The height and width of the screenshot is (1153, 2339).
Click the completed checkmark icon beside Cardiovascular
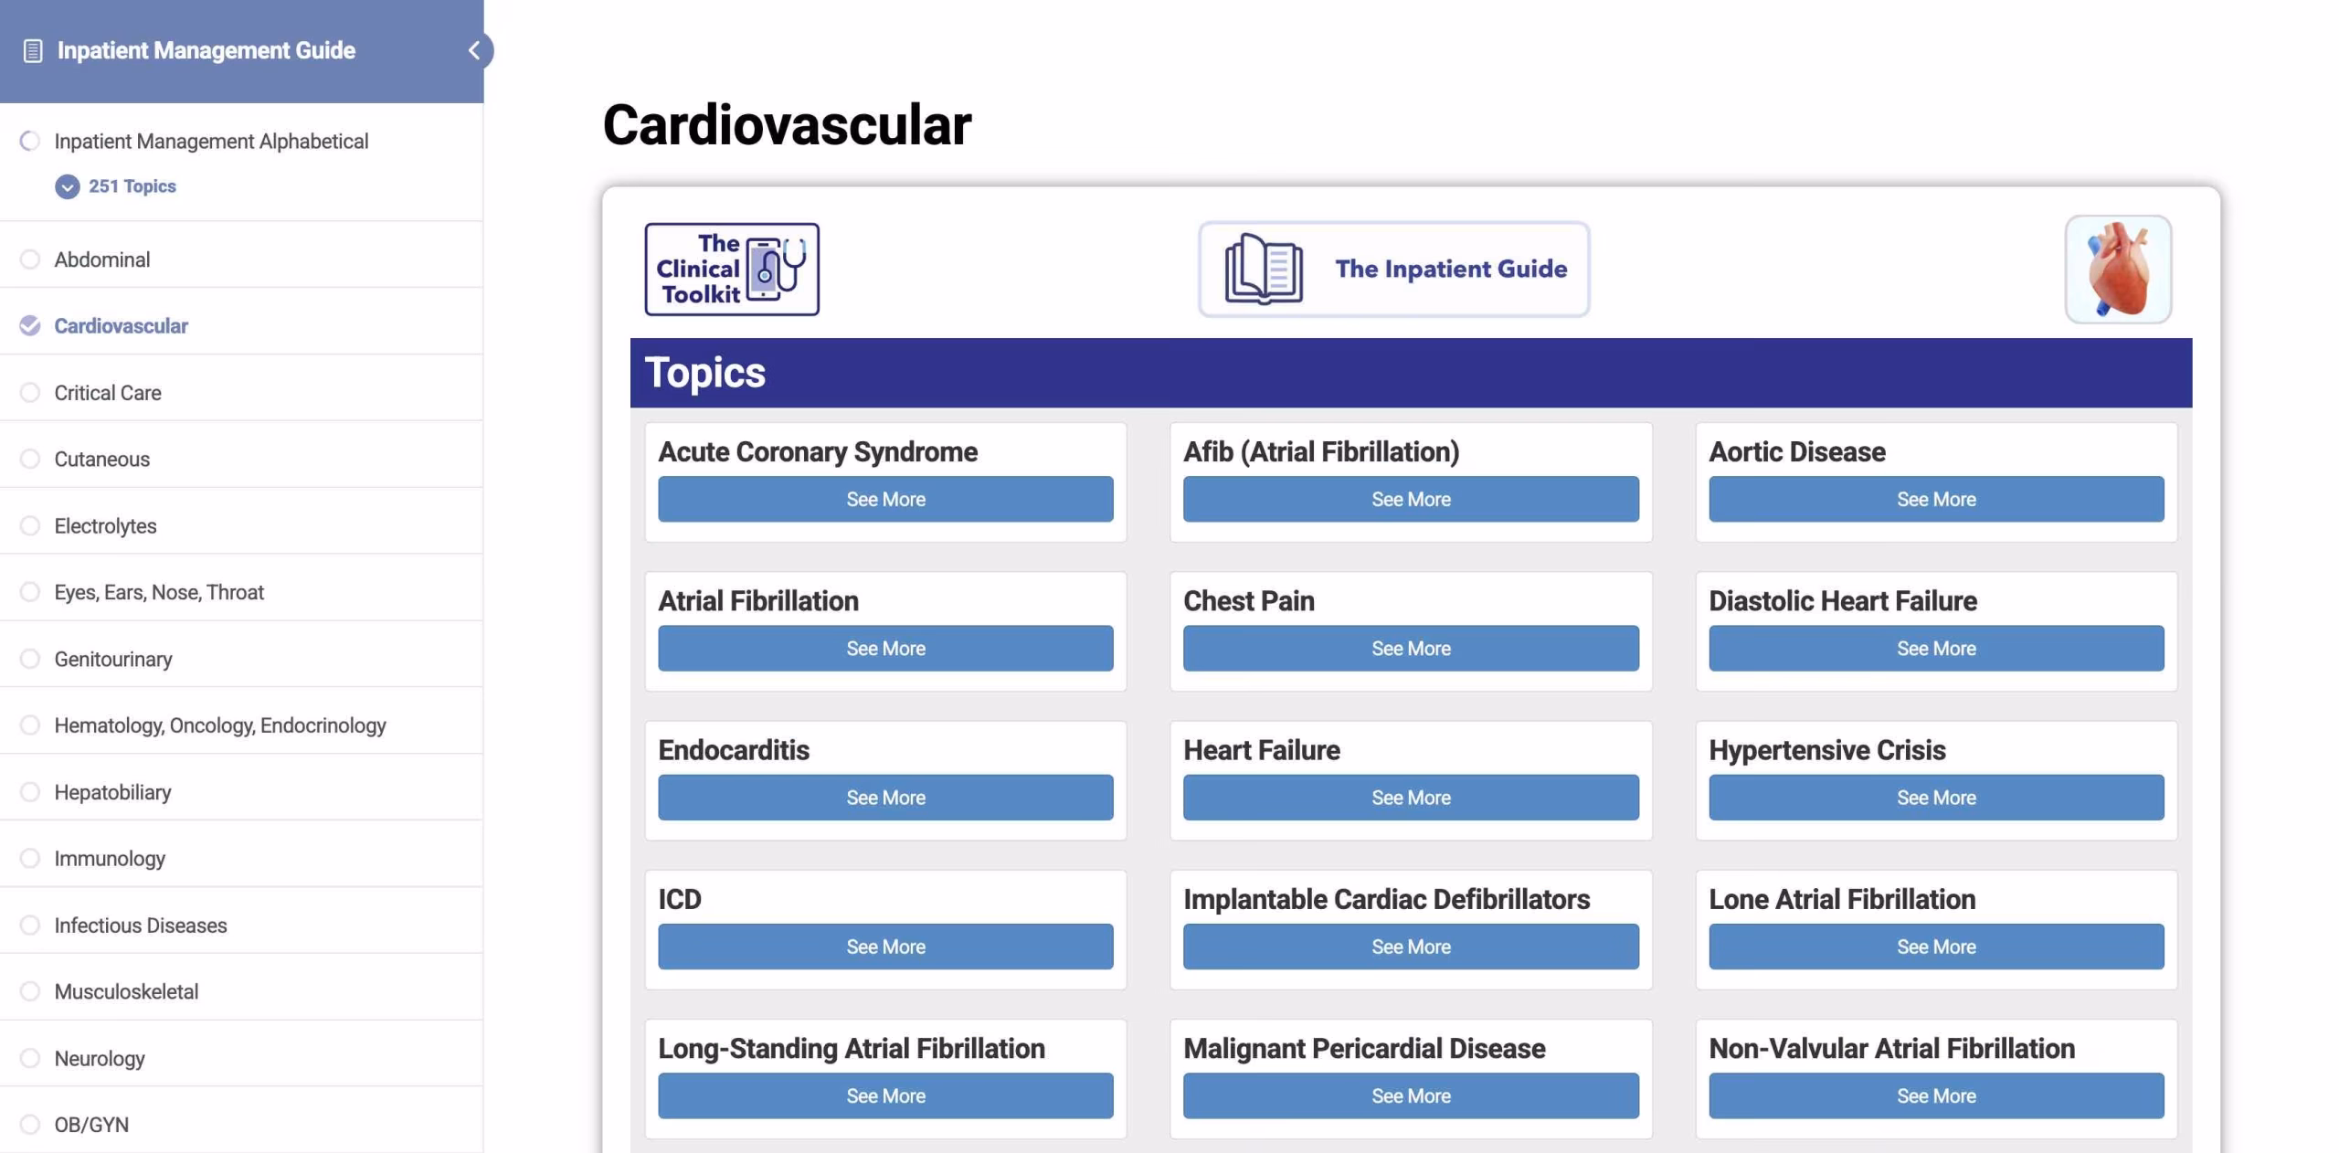click(30, 326)
